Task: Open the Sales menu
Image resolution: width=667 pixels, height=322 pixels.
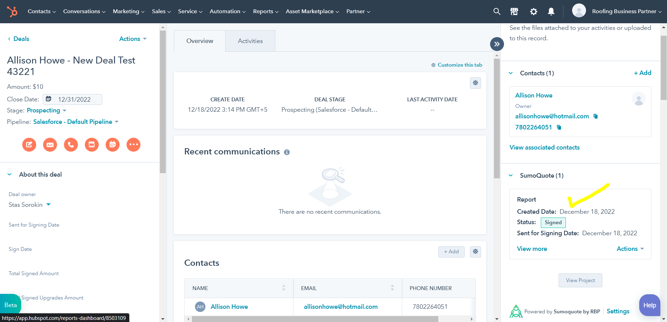Action: (161, 11)
